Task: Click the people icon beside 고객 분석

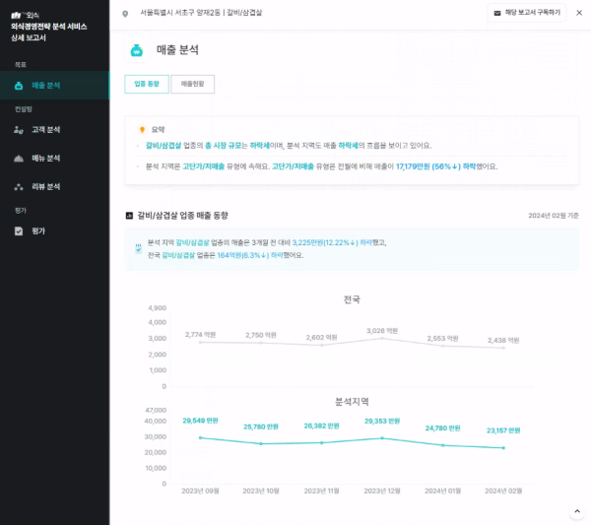Action: [19, 130]
